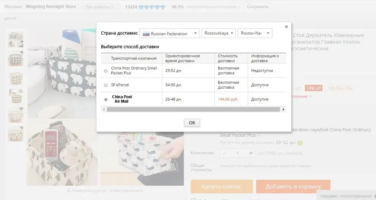Click the Доступна cell in SF eParcel row

point(260,85)
